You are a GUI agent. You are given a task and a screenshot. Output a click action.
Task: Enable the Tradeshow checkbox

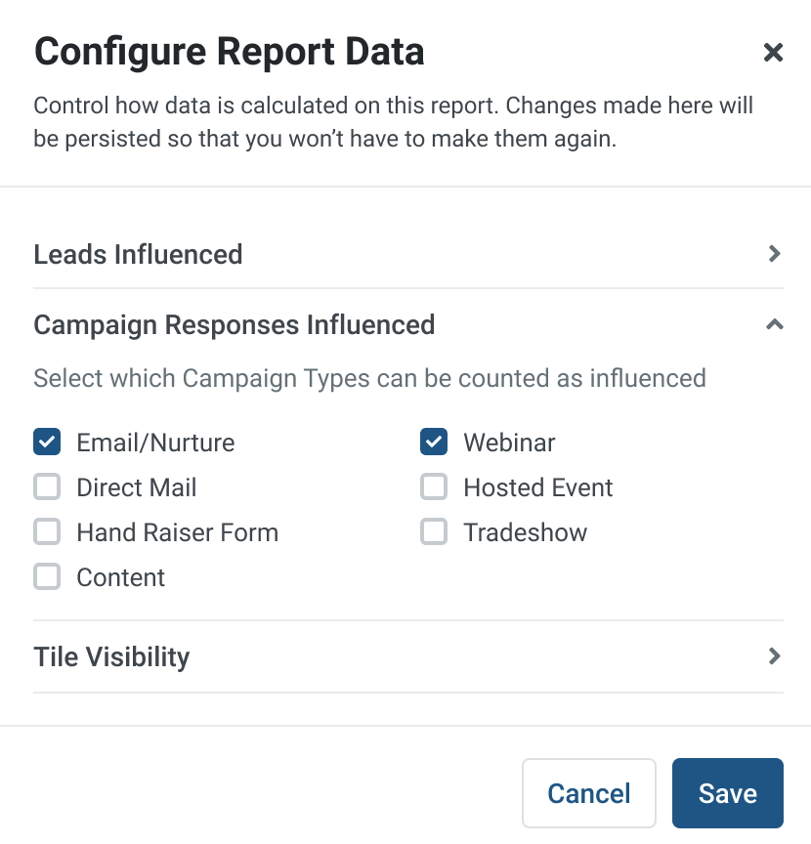point(434,531)
